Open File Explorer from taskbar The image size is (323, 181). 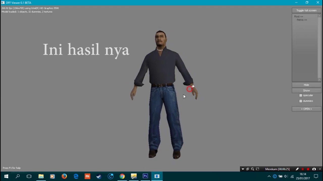click(x=41, y=176)
